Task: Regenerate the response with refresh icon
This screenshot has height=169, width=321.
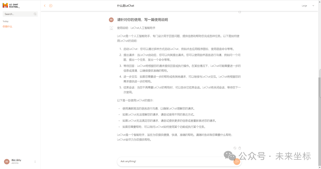Action: [235, 148]
